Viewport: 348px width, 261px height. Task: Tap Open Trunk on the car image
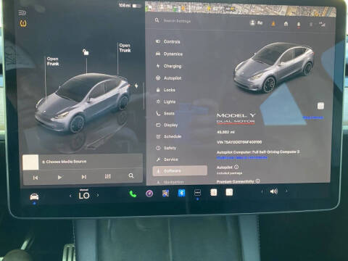[x=125, y=48]
